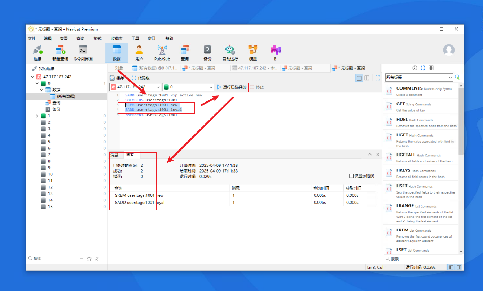This screenshot has height=291, width=483.
Task: Toggle the left pane button in status bar
Action: [x=451, y=267]
